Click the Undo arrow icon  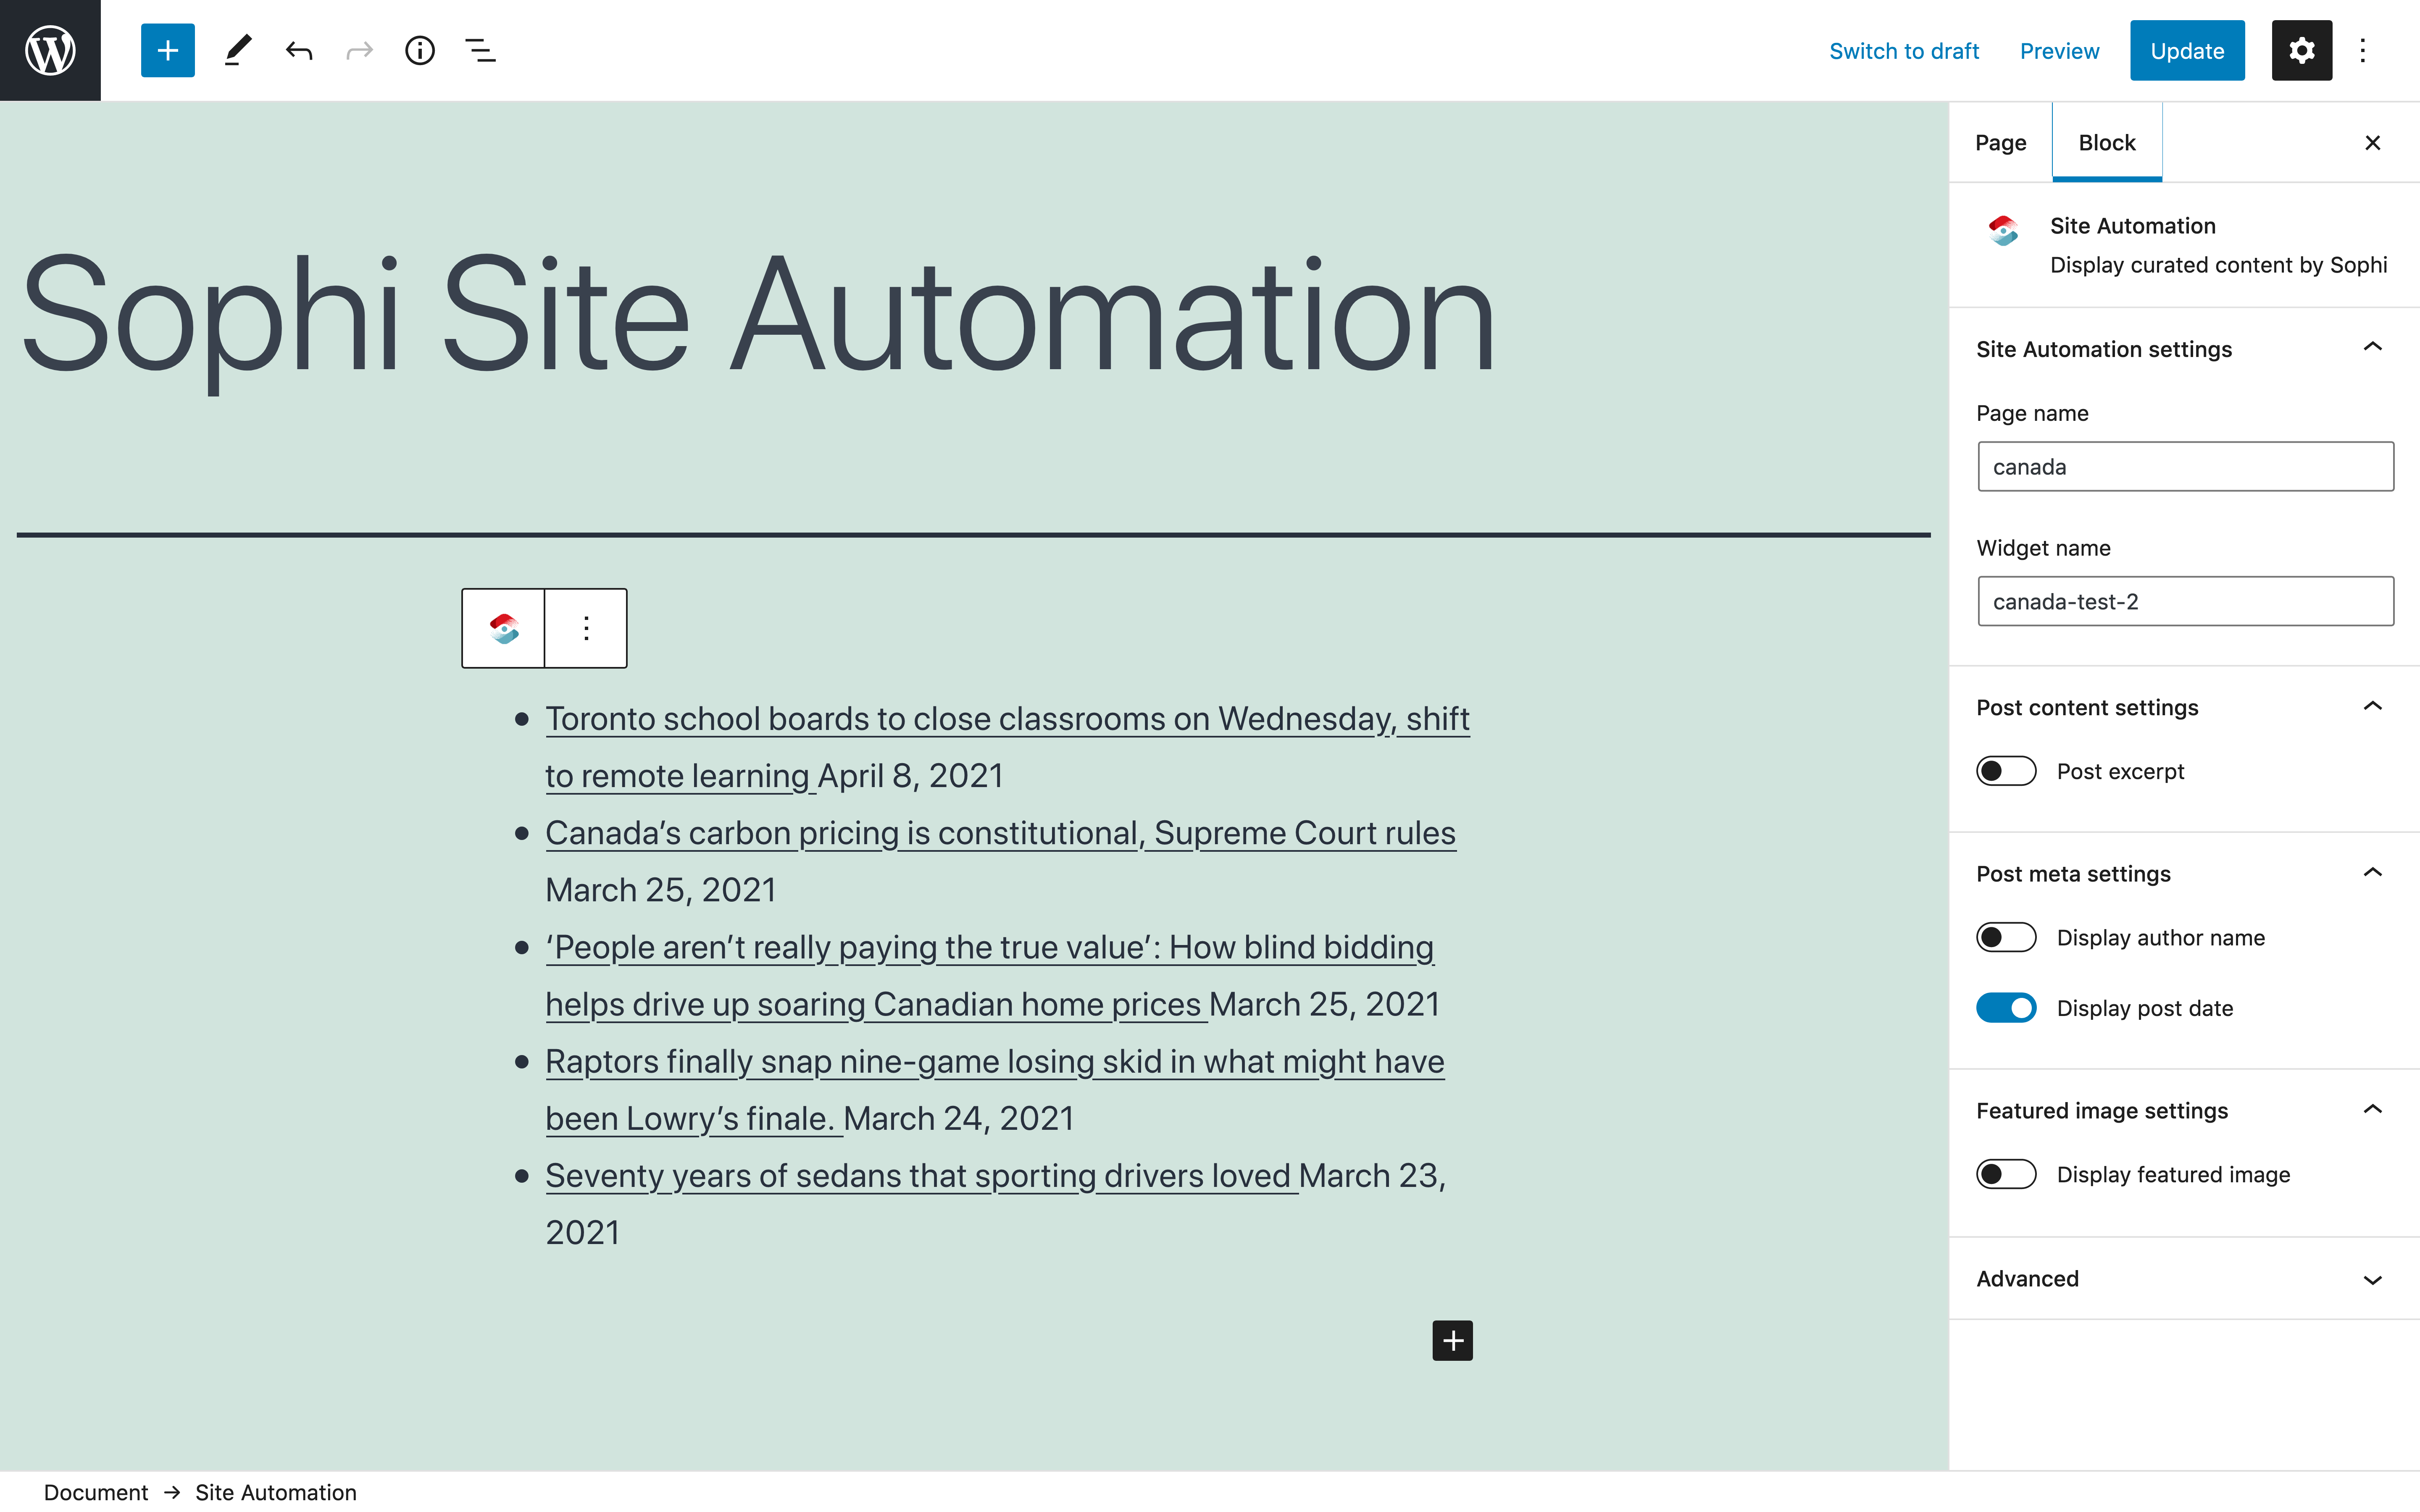click(298, 50)
